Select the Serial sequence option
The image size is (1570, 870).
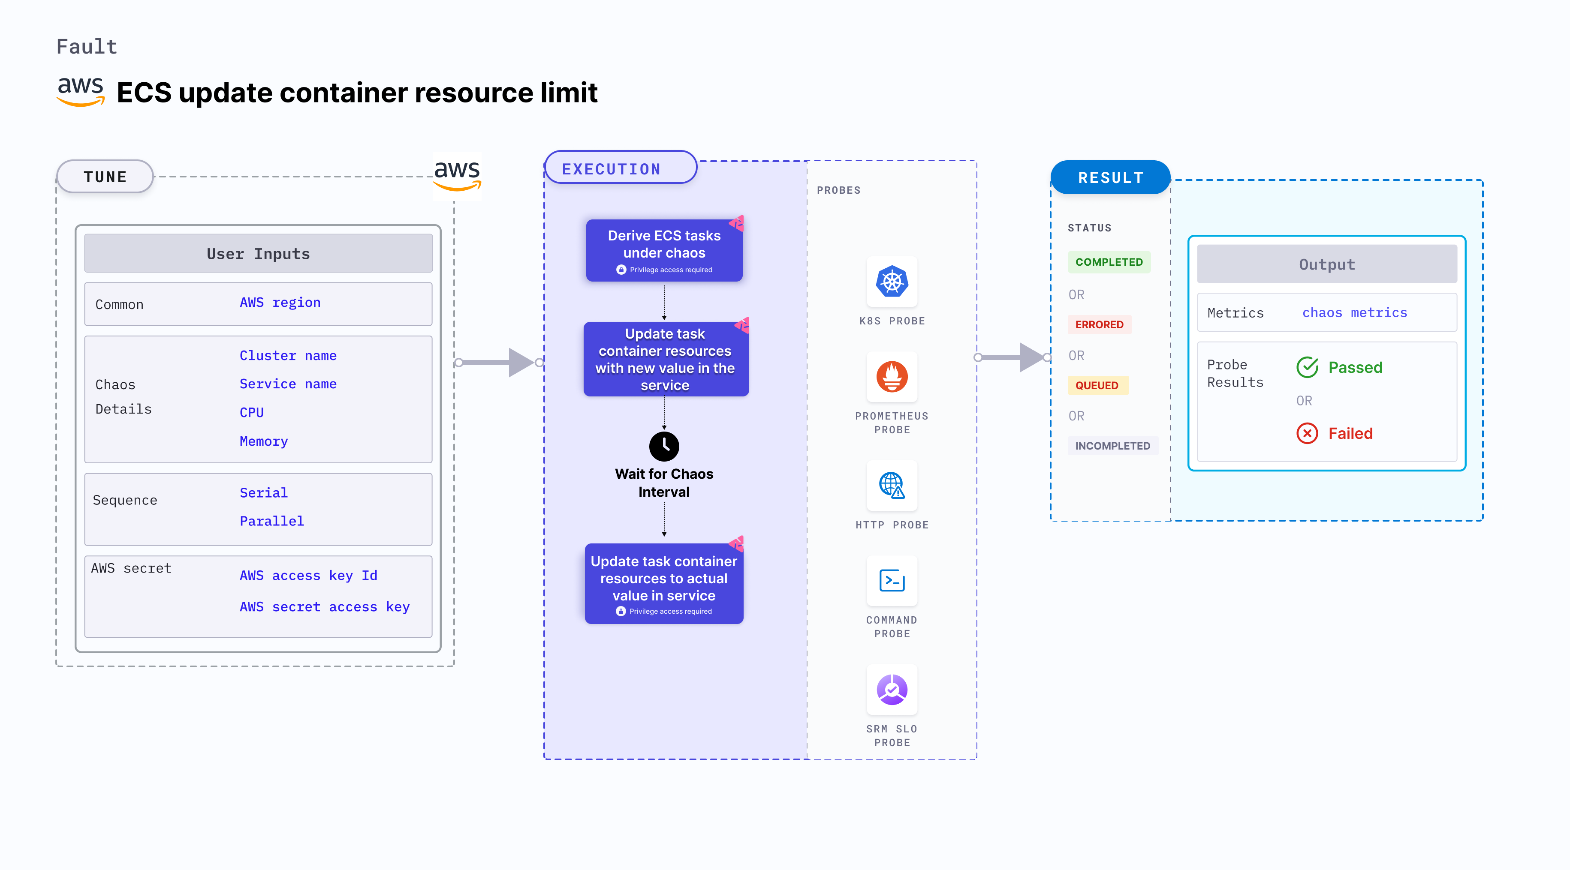[x=263, y=492]
